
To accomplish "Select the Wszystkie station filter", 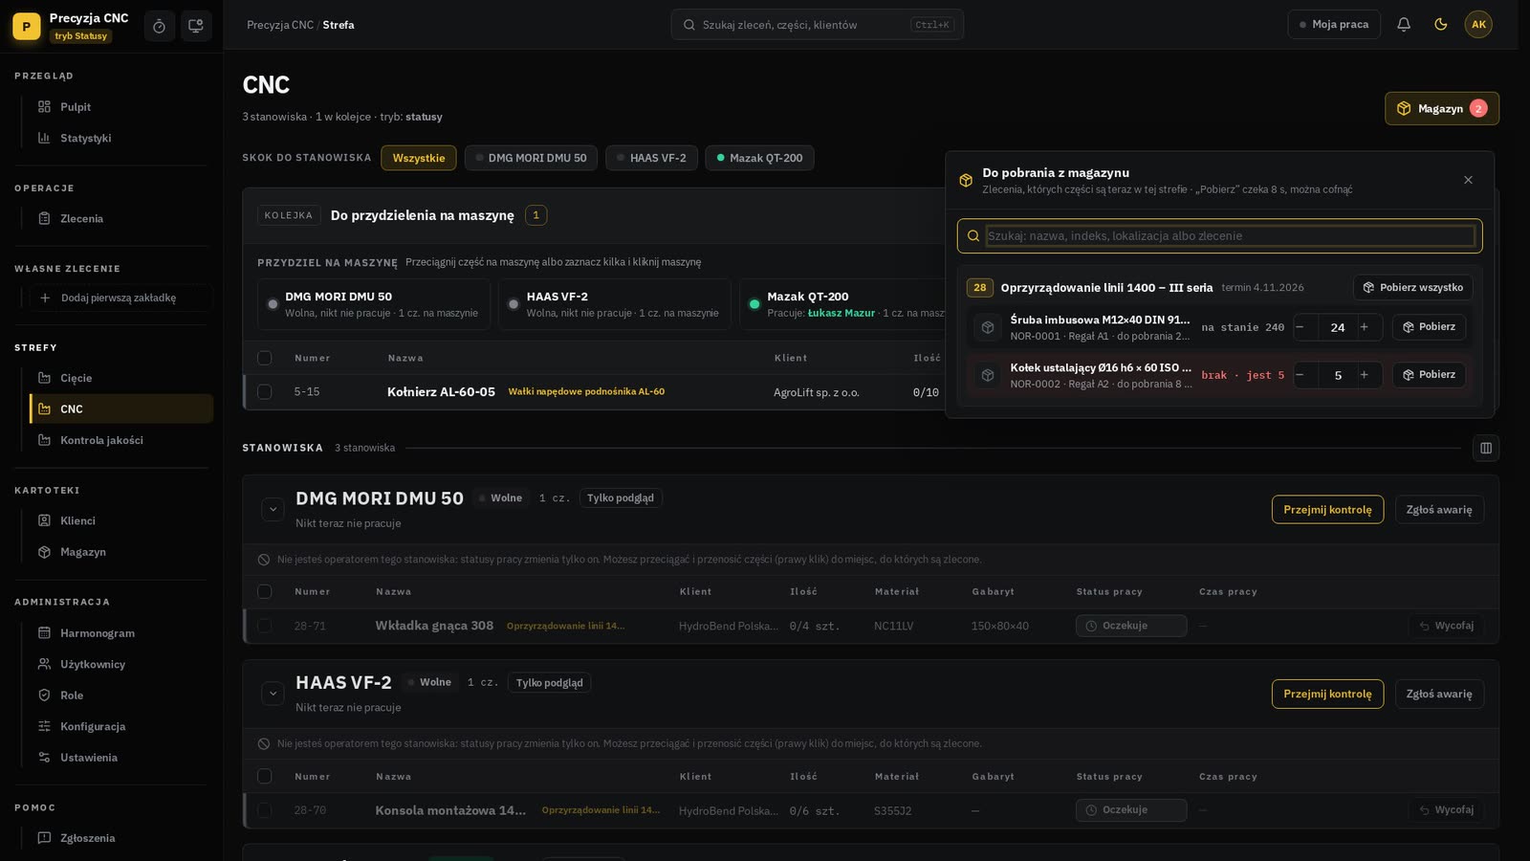I will [x=419, y=158].
